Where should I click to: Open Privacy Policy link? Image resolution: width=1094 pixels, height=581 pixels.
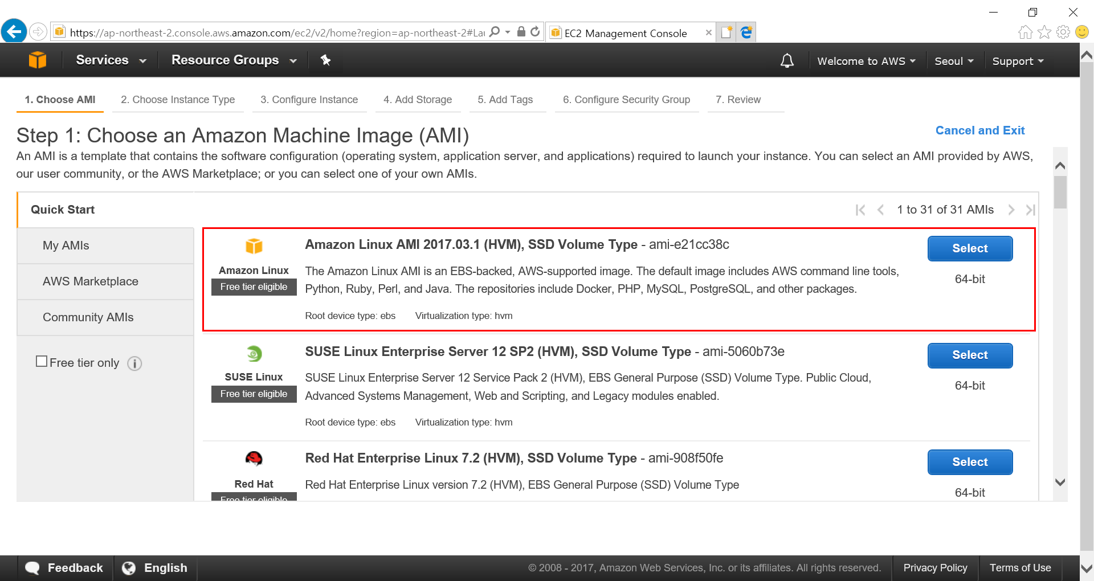(x=935, y=568)
